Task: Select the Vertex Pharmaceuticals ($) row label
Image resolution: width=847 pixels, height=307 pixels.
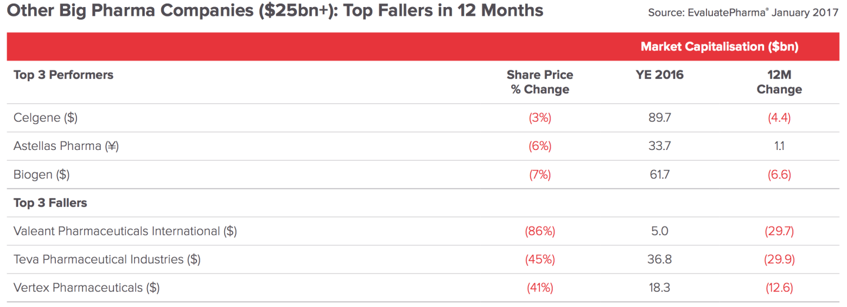Action: coord(86,288)
